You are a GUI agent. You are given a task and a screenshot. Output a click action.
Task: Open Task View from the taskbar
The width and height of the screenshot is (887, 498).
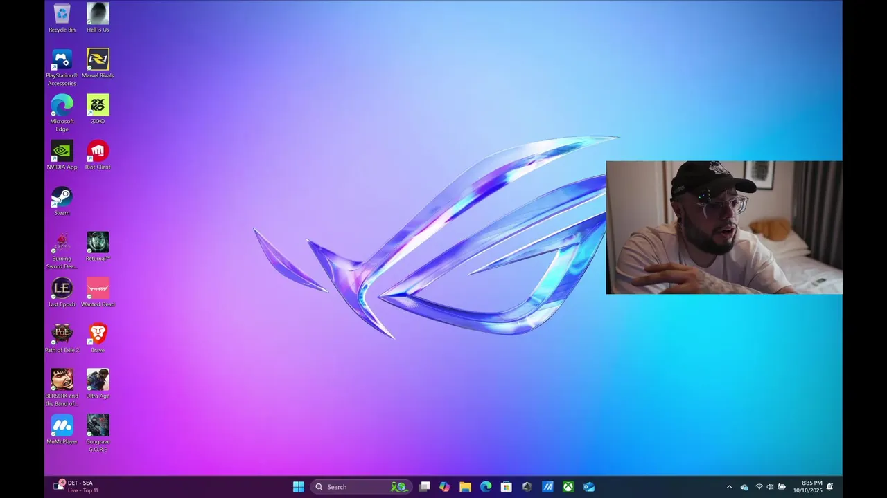coord(424,487)
